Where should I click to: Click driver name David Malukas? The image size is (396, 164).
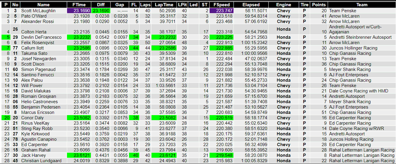tap(36, 91)
